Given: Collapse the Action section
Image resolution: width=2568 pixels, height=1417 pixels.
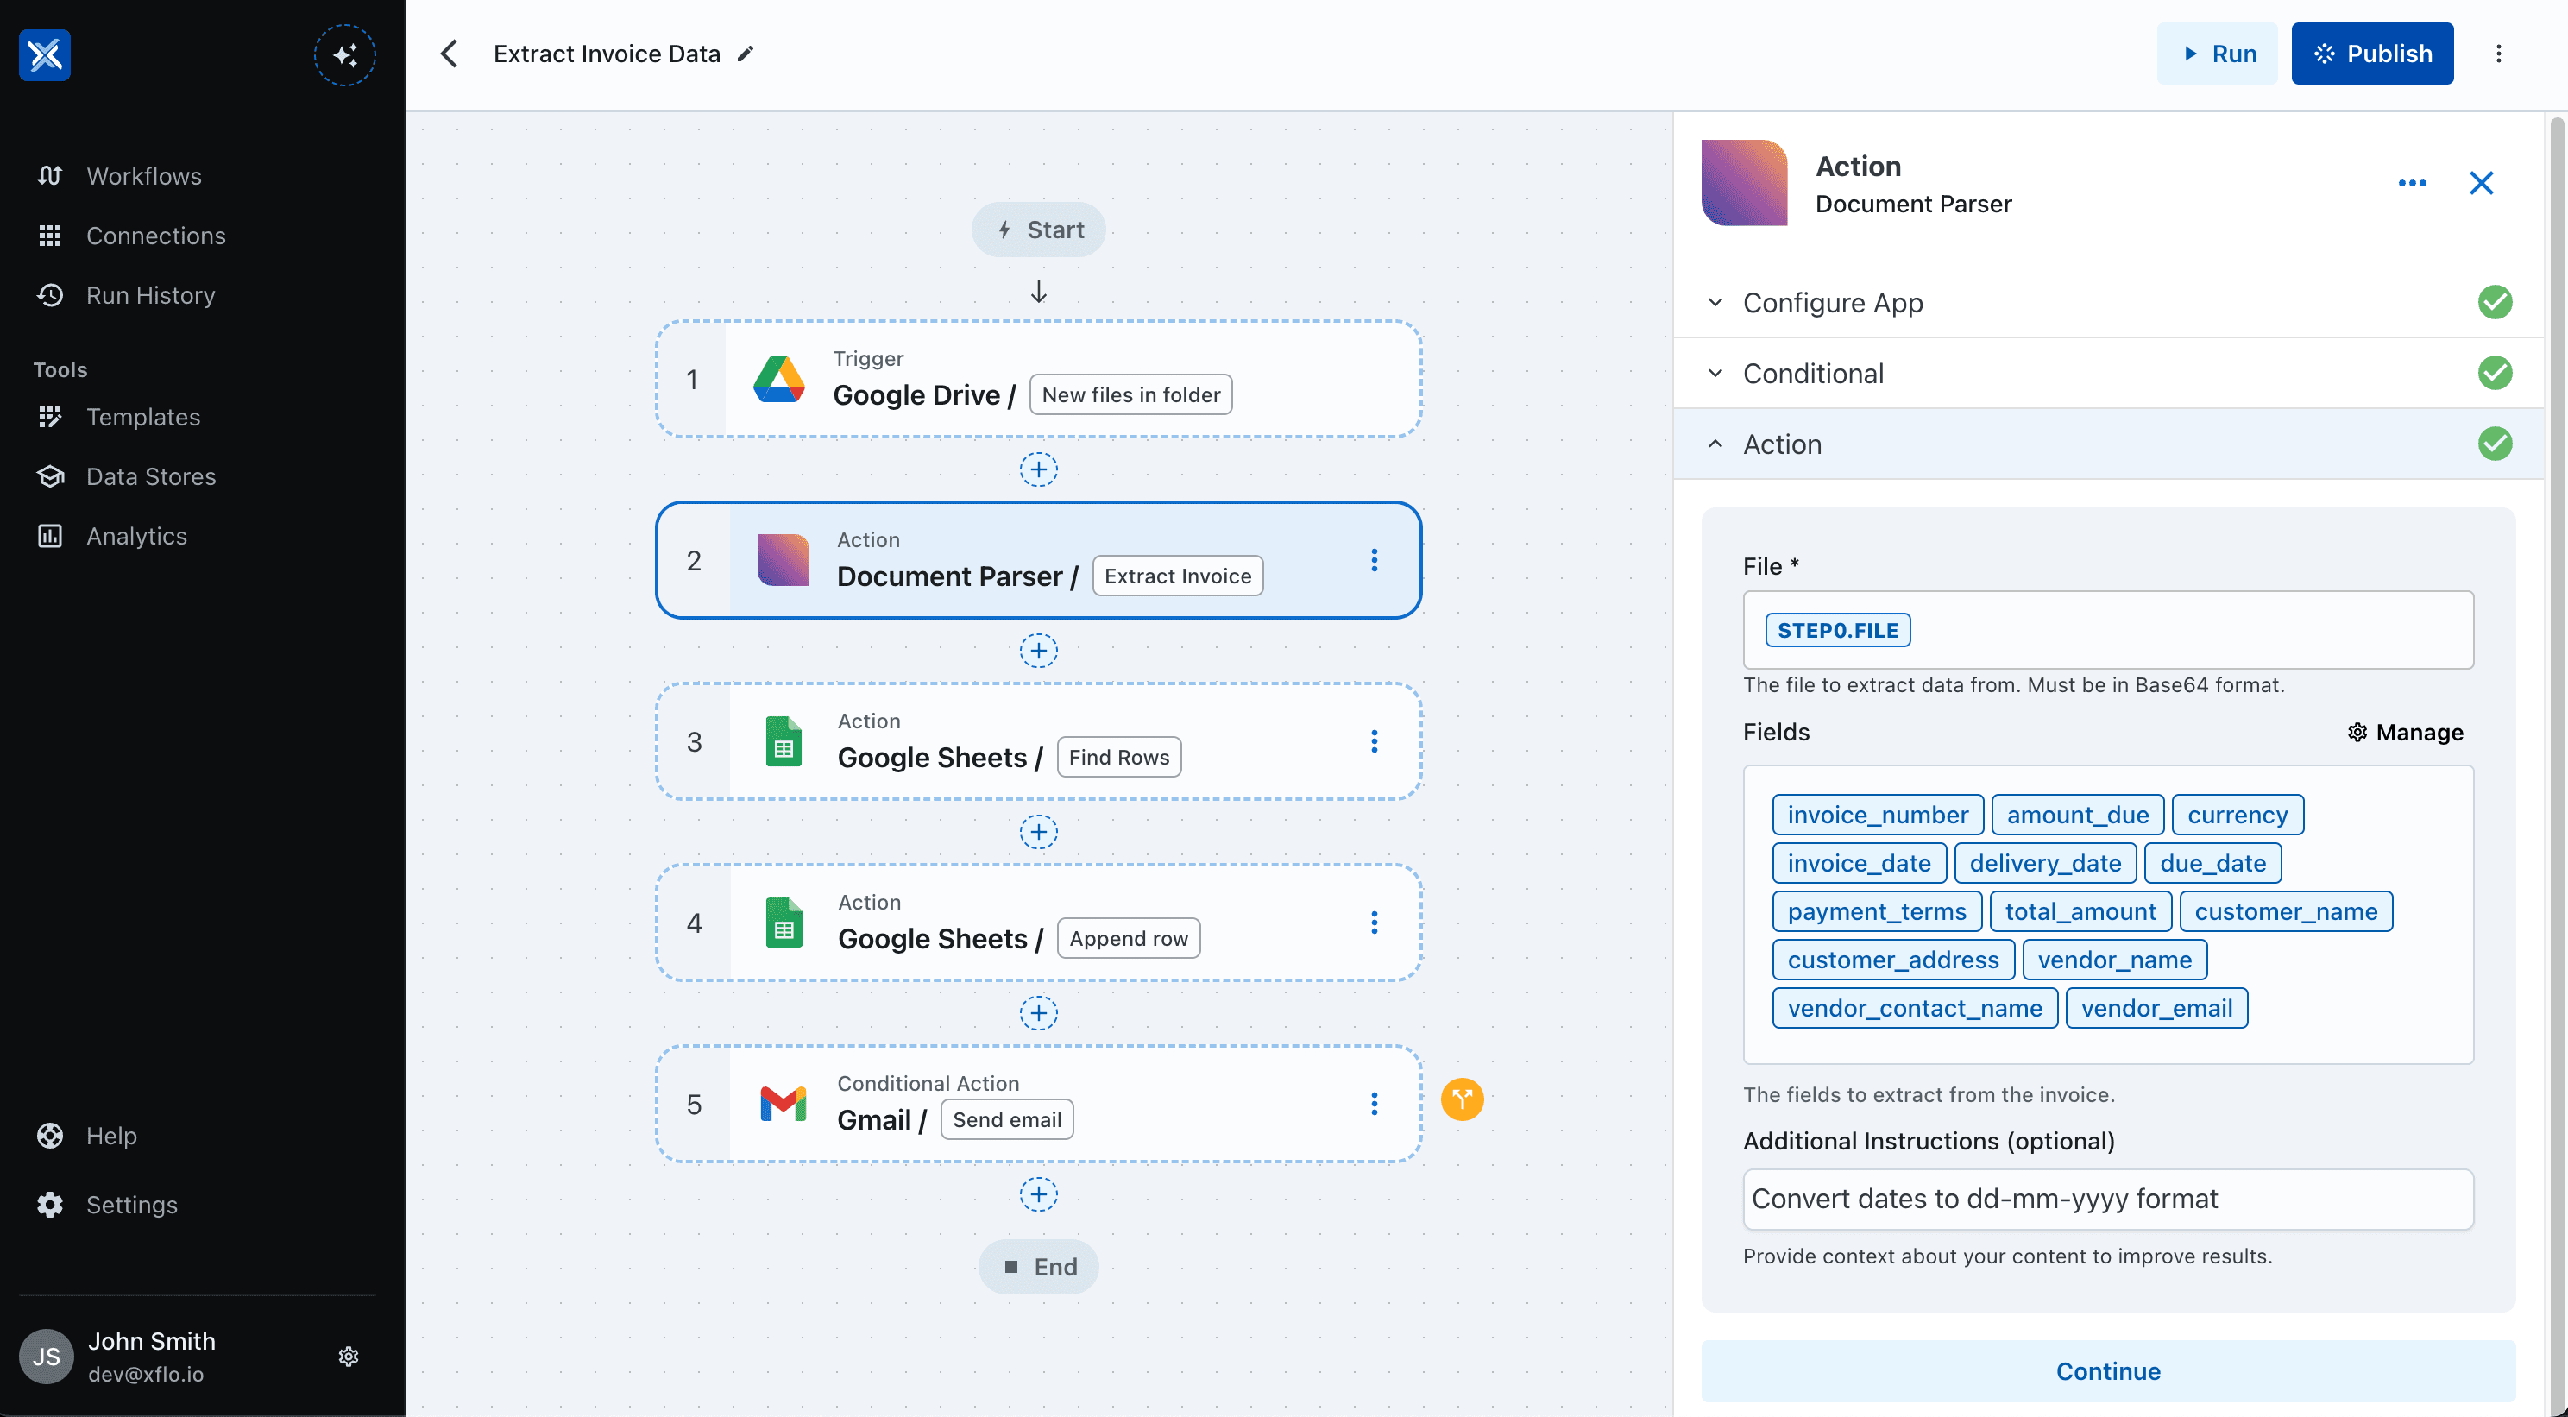Looking at the screenshot, I should (1716, 444).
